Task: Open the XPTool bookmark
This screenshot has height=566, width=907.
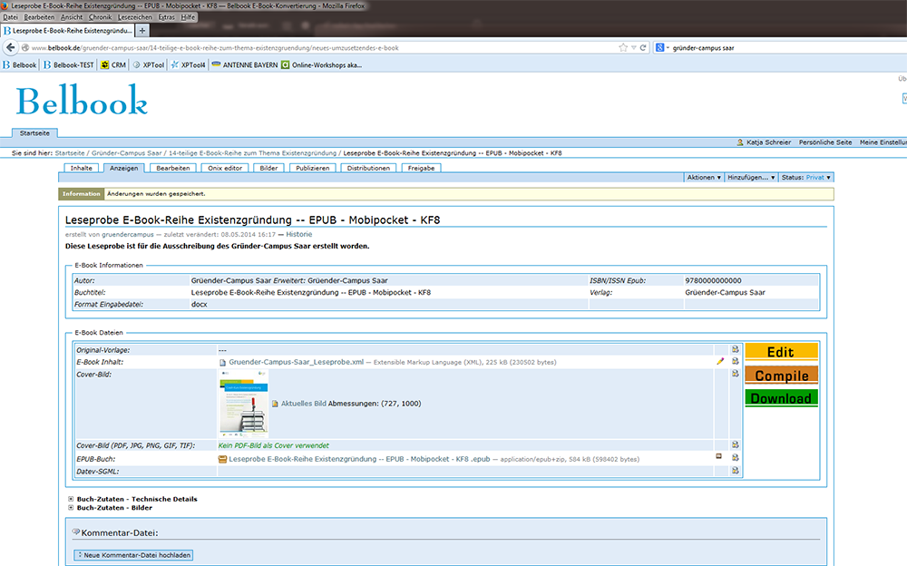Action: point(149,64)
